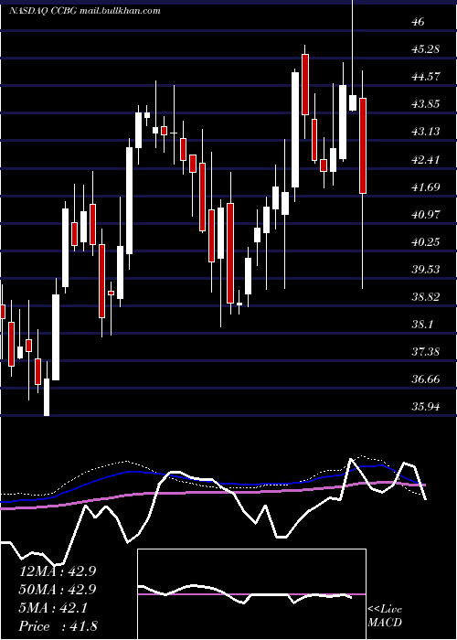Viewport: 457px width, 640px height.
Task: Click the <<Live MACD label
Action: (x=385, y=615)
